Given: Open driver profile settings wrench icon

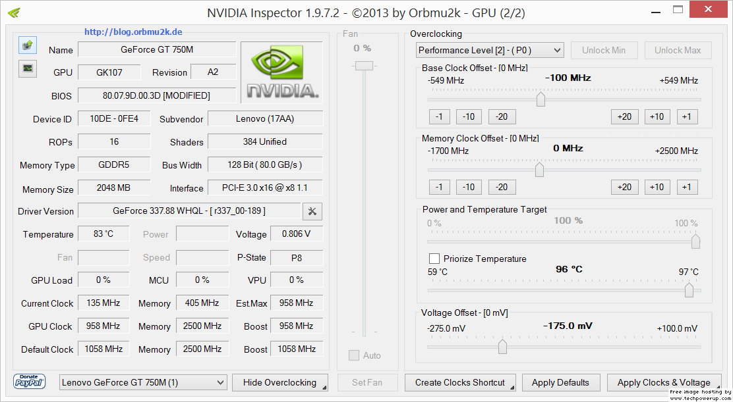Looking at the screenshot, I should pyautogui.click(x=312, y=211).
